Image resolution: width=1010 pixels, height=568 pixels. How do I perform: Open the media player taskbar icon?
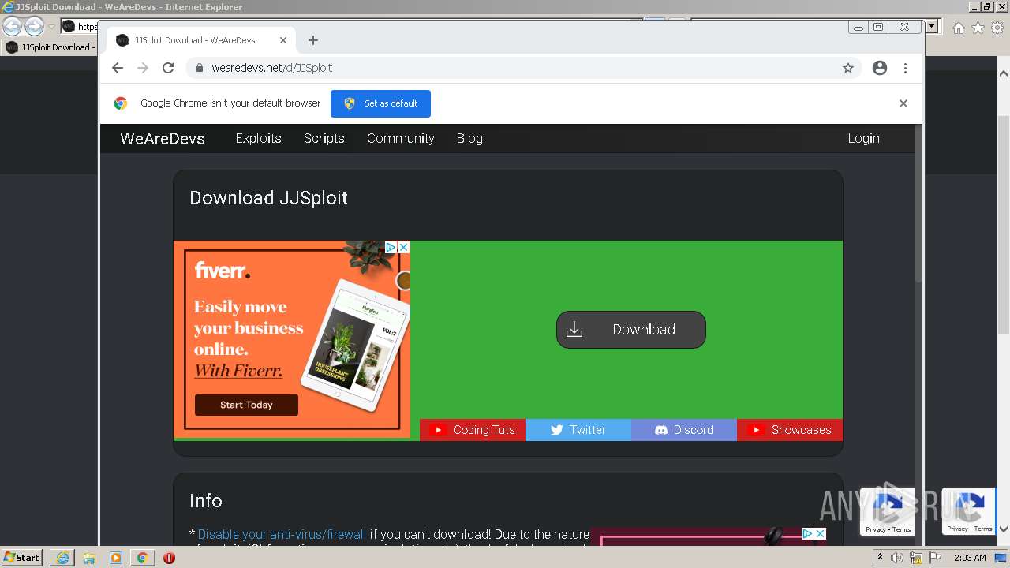(x=116, y=558)
